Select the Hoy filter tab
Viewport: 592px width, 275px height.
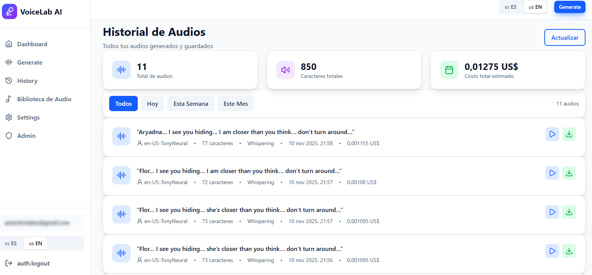coord(152,104)
